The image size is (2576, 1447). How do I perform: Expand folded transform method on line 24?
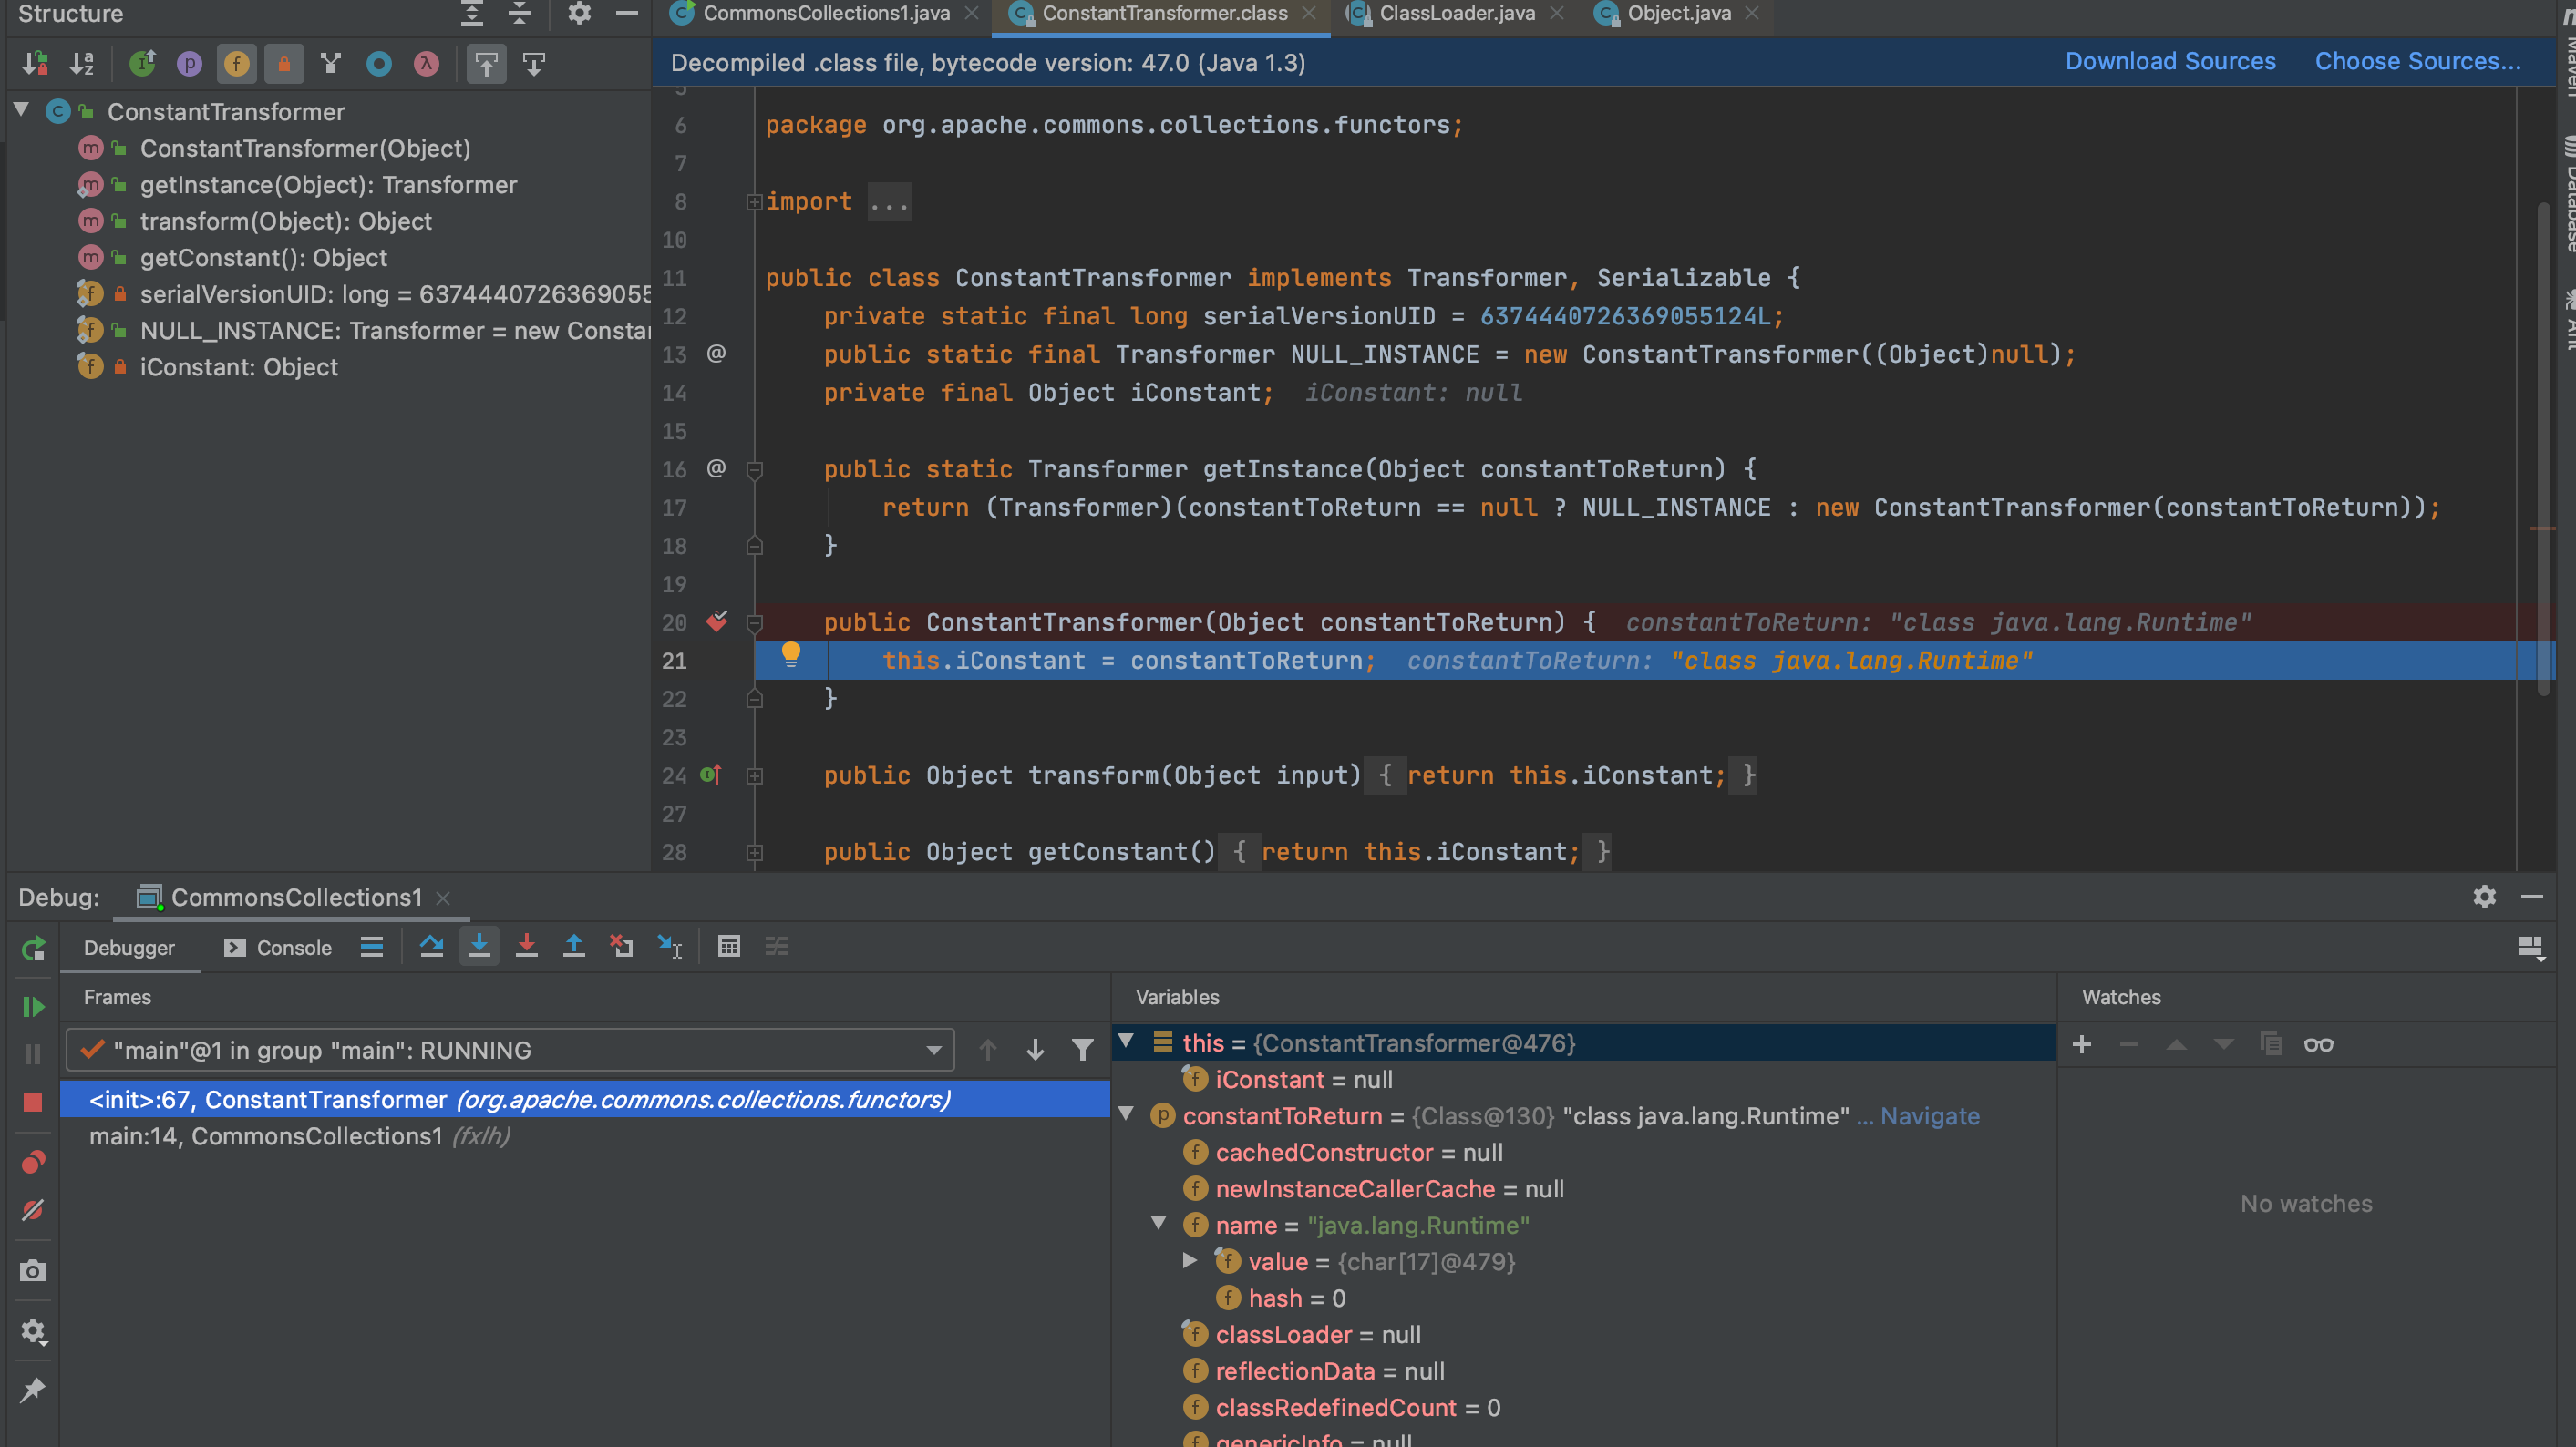pyautogui.click(x=755, y=775)
